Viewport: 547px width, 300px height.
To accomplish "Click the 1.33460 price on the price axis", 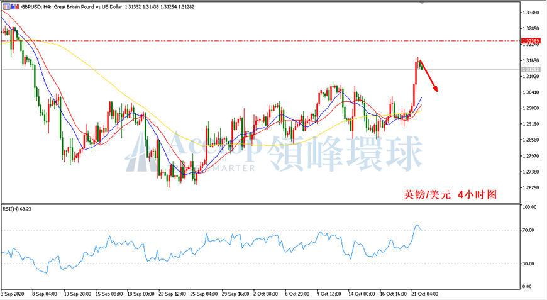I will click(530, 13).
